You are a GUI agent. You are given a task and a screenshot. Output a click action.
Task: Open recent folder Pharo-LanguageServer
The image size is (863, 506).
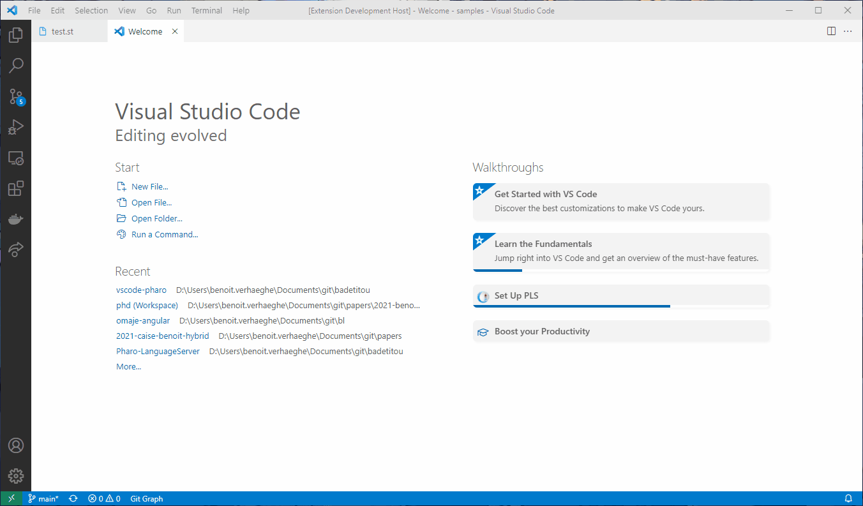pos(158,352)
